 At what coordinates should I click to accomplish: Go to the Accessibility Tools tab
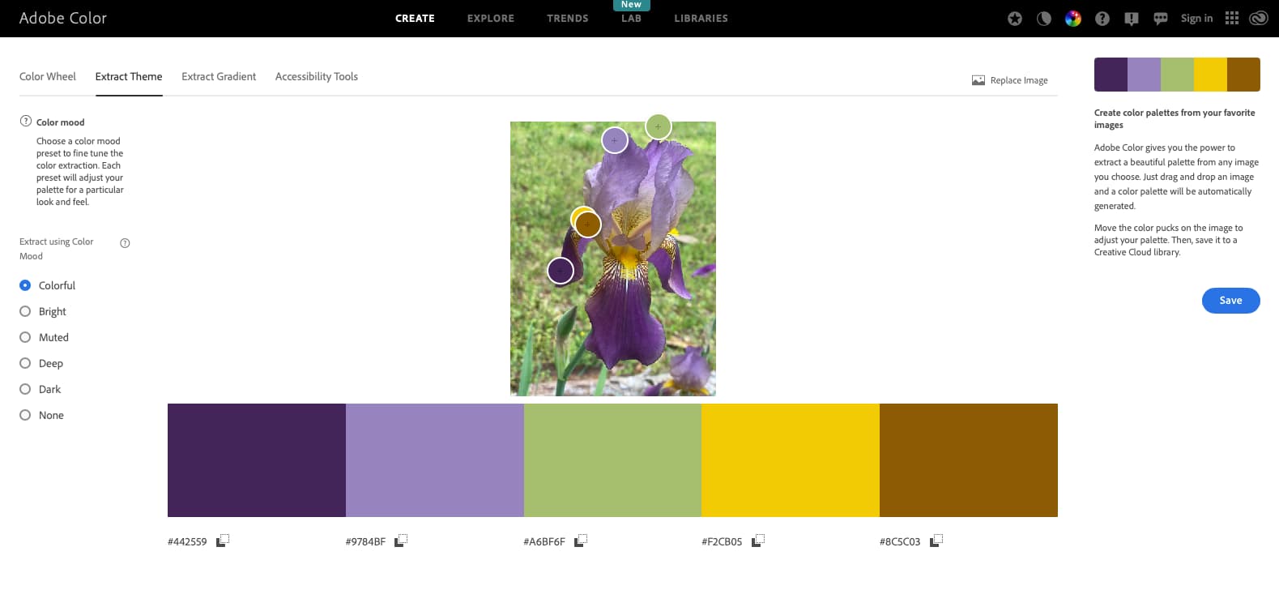coord(317,76)
